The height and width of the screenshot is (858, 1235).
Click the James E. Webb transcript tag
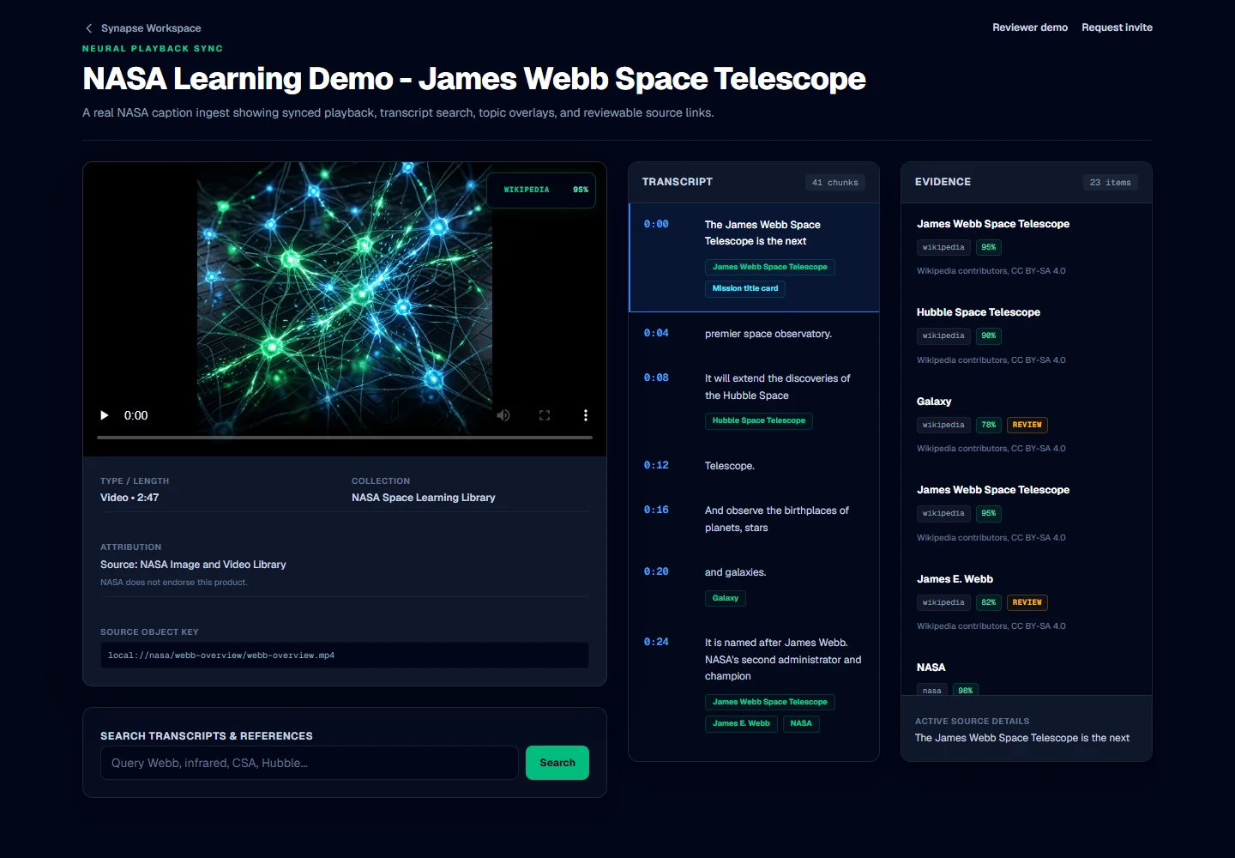[x=741, y=723]
